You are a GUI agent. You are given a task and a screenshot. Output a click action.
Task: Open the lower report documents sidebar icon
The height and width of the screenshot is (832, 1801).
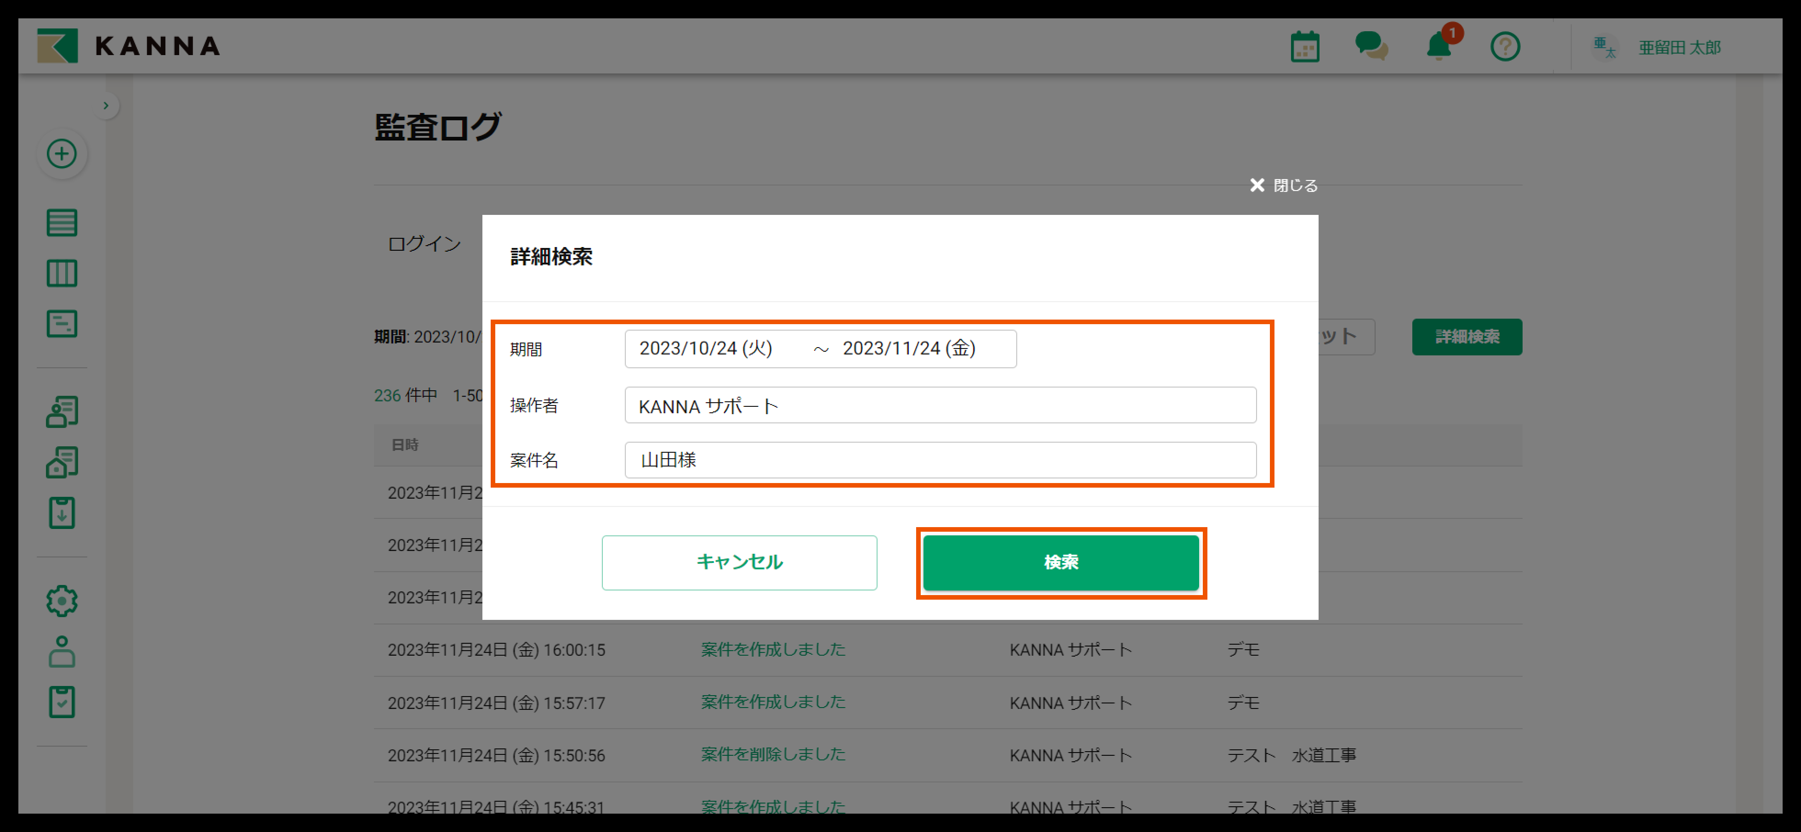[x=62, y=462]
